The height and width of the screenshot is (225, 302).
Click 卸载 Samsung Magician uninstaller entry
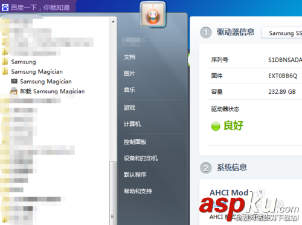click(52, 91)
